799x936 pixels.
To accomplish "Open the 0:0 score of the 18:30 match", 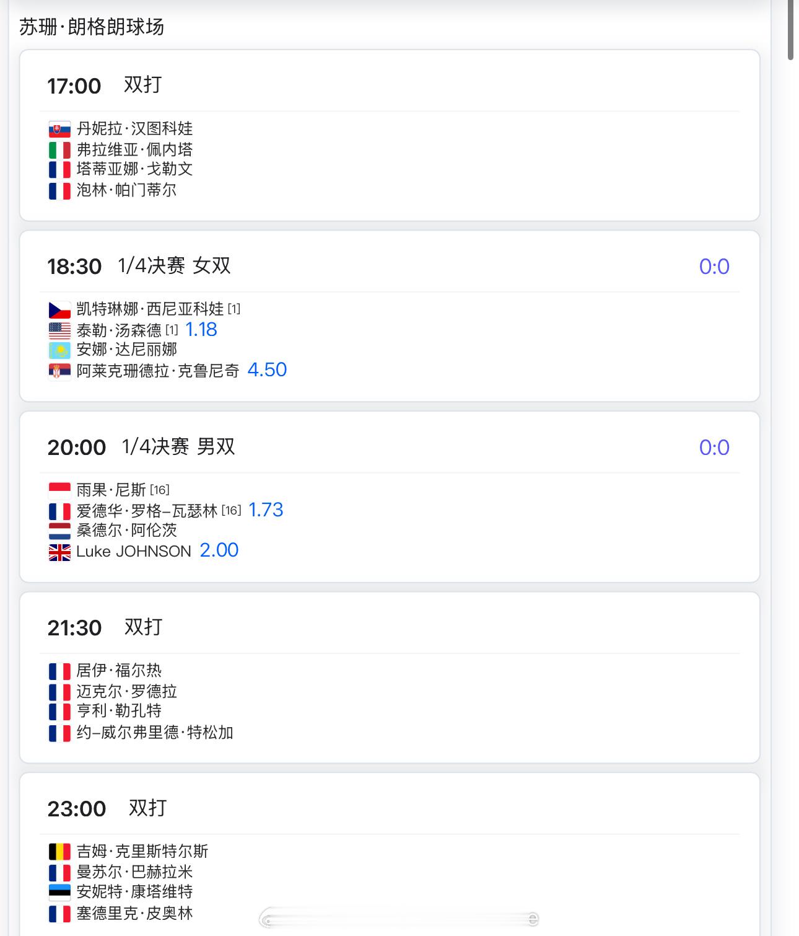I will [x=714, y=267].
